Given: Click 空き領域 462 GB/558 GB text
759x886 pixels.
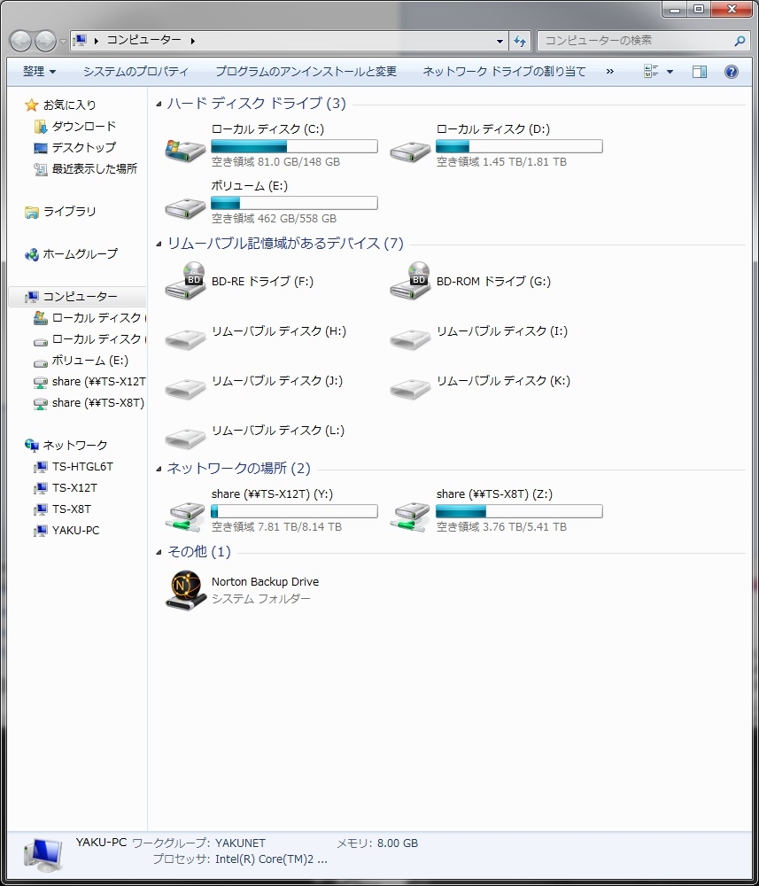Looking at the screenshot, I should click(x=274, y=219).
